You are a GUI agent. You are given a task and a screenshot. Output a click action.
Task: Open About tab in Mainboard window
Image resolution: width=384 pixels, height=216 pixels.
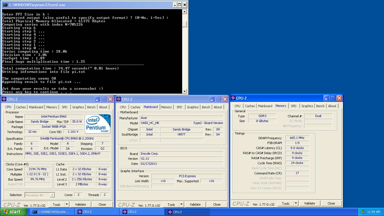(218, 107)
